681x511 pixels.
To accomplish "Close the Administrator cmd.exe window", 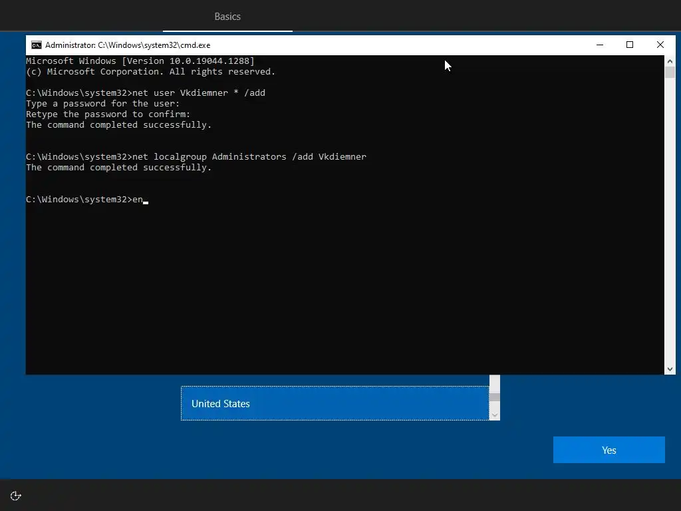I will pyautogui.click(x=660, y=45).
